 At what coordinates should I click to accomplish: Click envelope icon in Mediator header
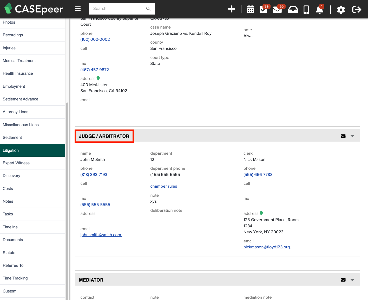pos(343,280)
